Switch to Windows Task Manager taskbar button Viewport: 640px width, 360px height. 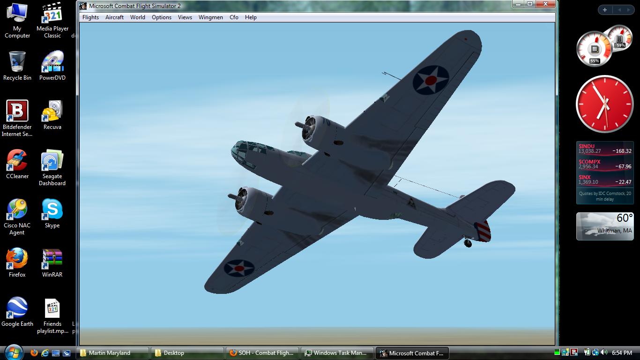pyautogui.click(x=336, y=353)
